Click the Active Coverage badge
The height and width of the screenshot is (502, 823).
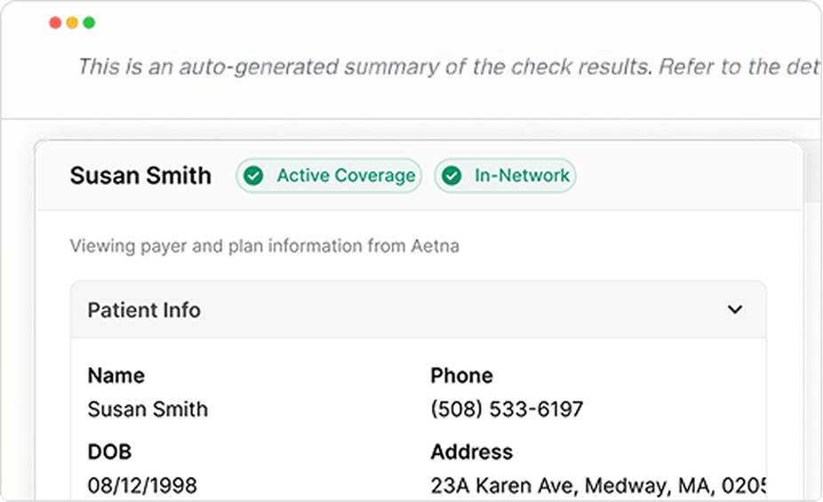pyautogui.click(x=329, y=176)
